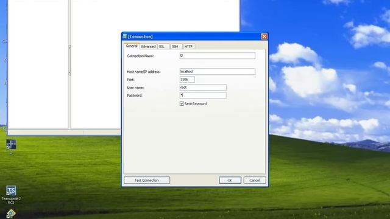Open the Advanced tab
This screenshot has width=390, height=219.
(148, 46)
